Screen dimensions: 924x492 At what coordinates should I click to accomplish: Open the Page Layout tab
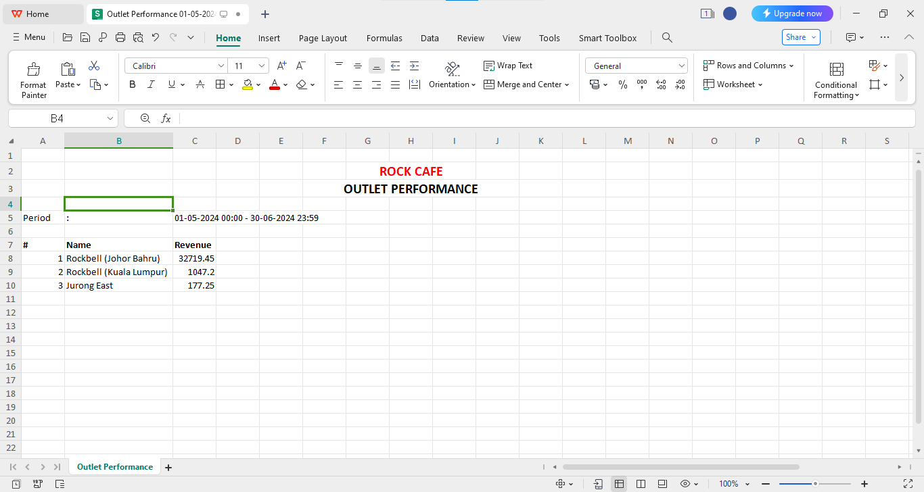coord(323,39)
